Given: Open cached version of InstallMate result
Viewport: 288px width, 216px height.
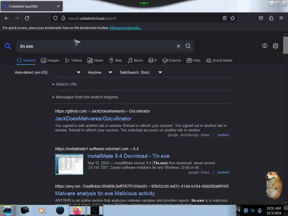Looking at the screenshot, I should click(223, 172).
